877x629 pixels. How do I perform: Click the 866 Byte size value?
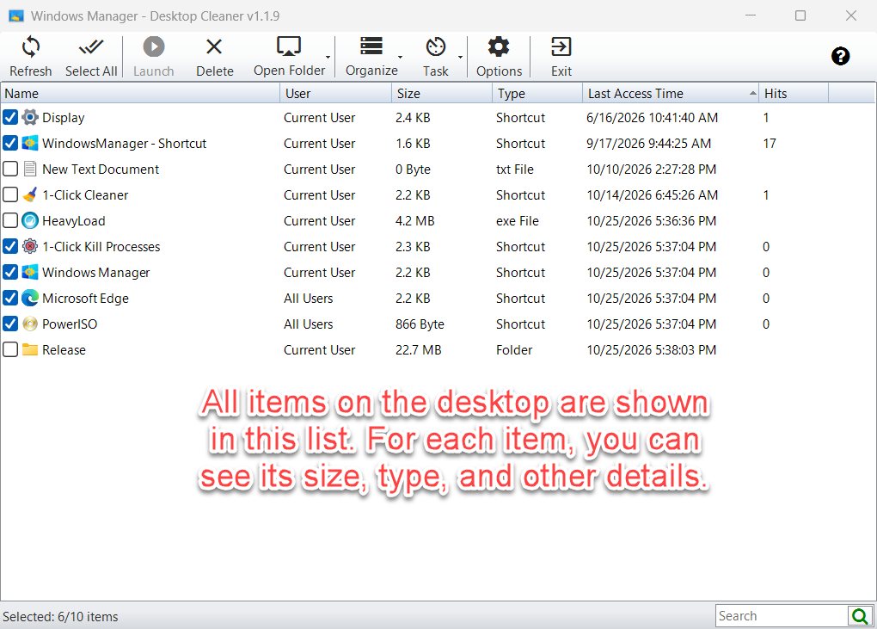(x=420, y=324)
